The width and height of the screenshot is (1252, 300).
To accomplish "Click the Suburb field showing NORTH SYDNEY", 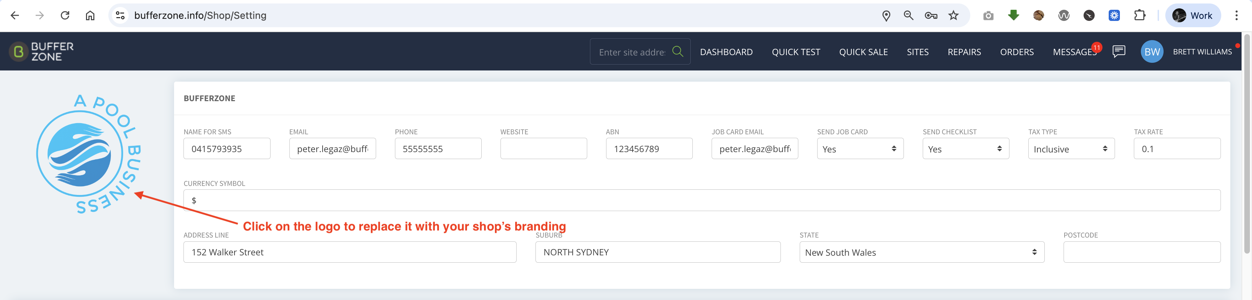I will pyautogui.click(x=657, y=252).
